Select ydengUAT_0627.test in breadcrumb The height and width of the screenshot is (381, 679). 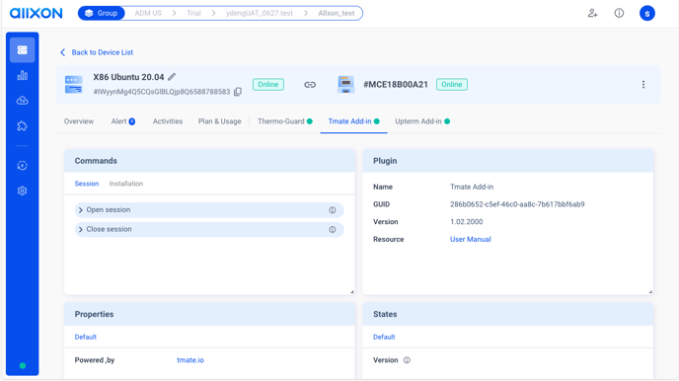click(260, 13)
